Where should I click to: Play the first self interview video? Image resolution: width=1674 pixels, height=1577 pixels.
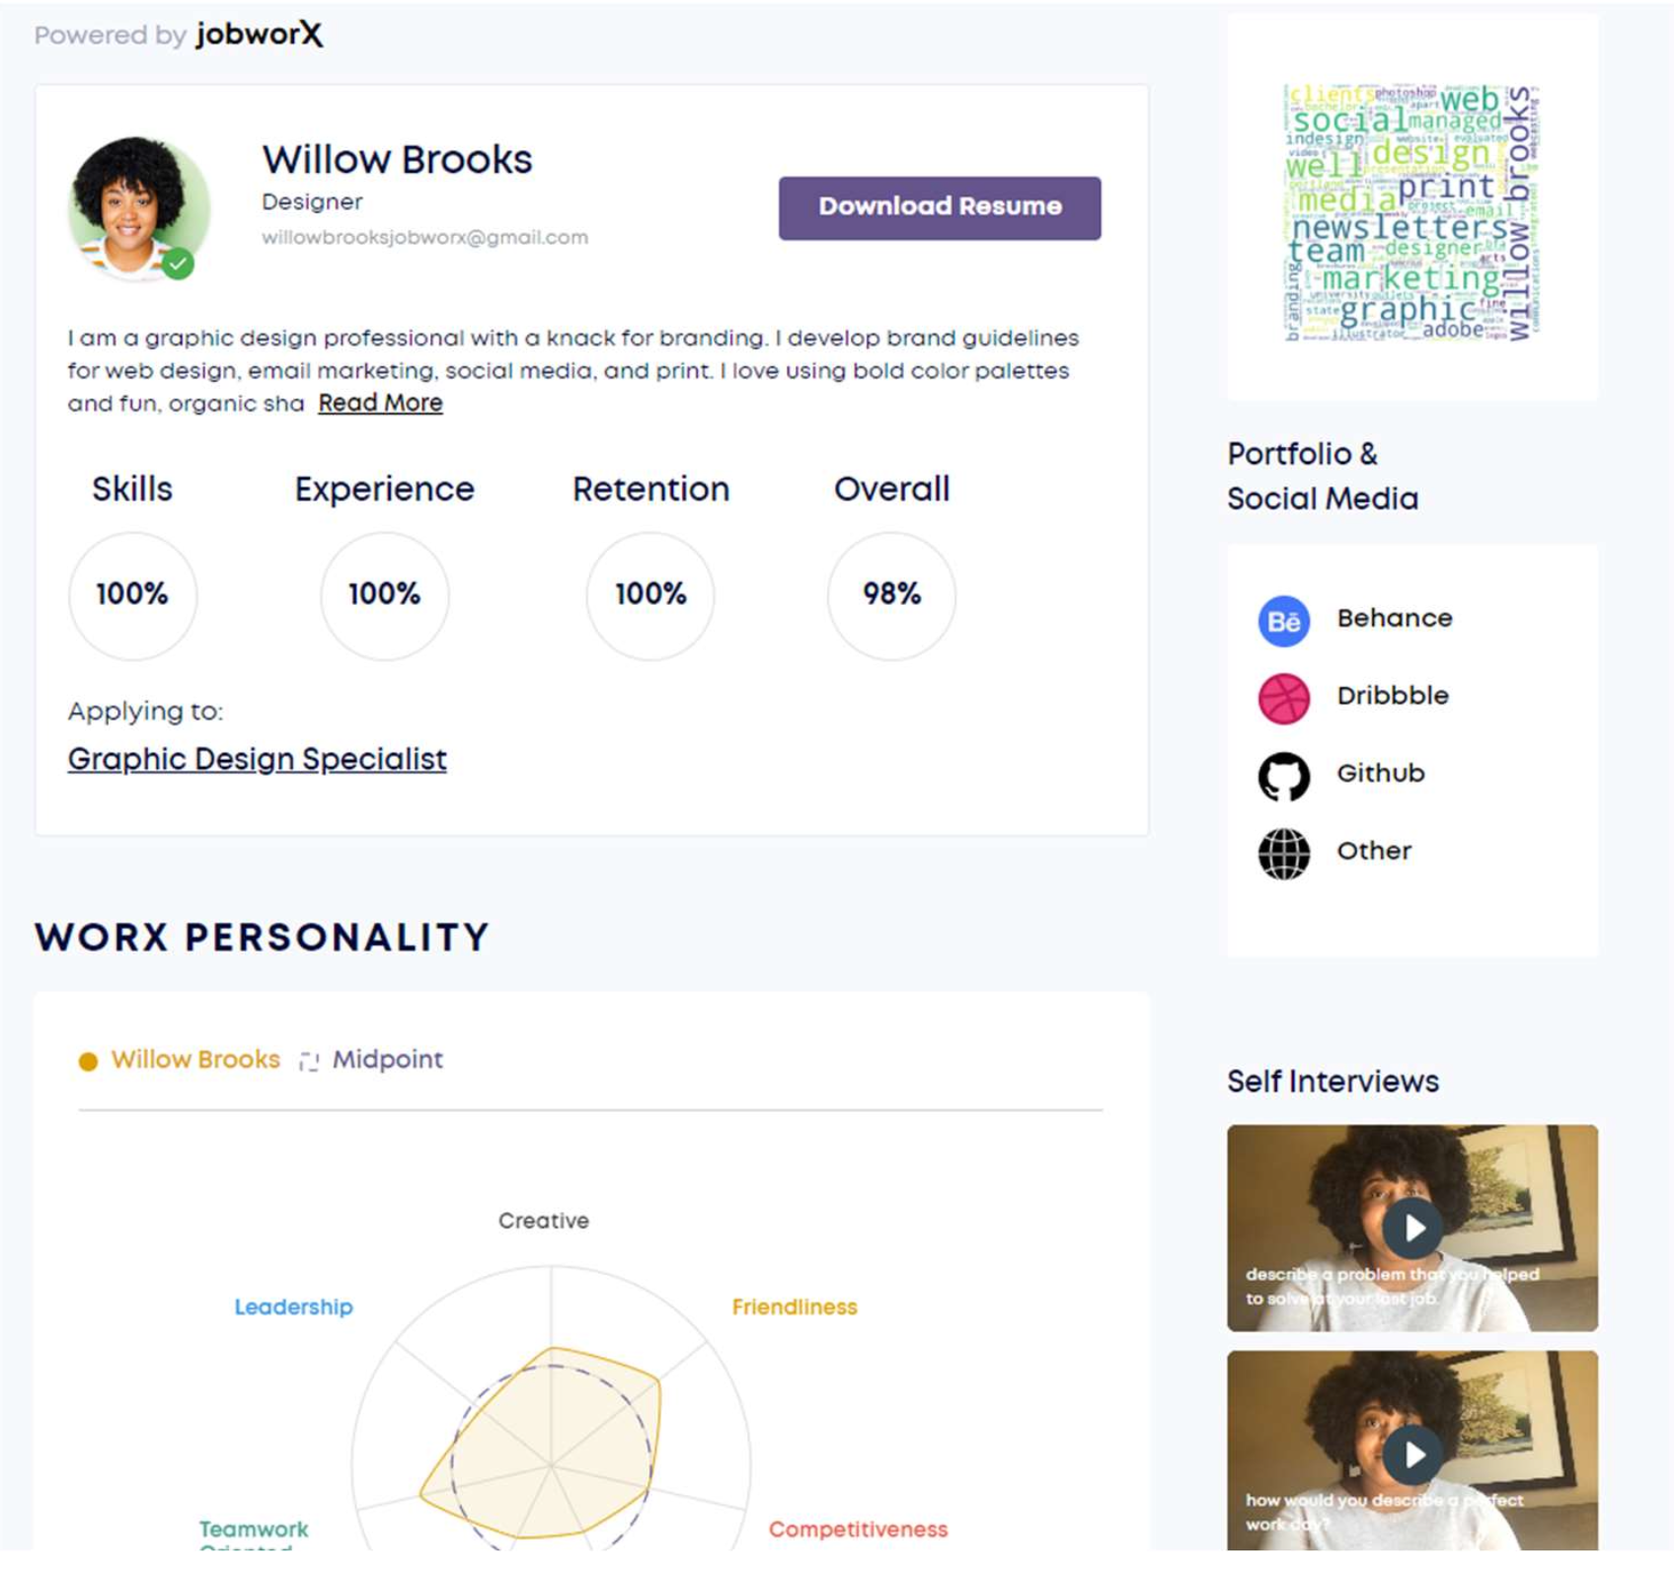1411,1228
